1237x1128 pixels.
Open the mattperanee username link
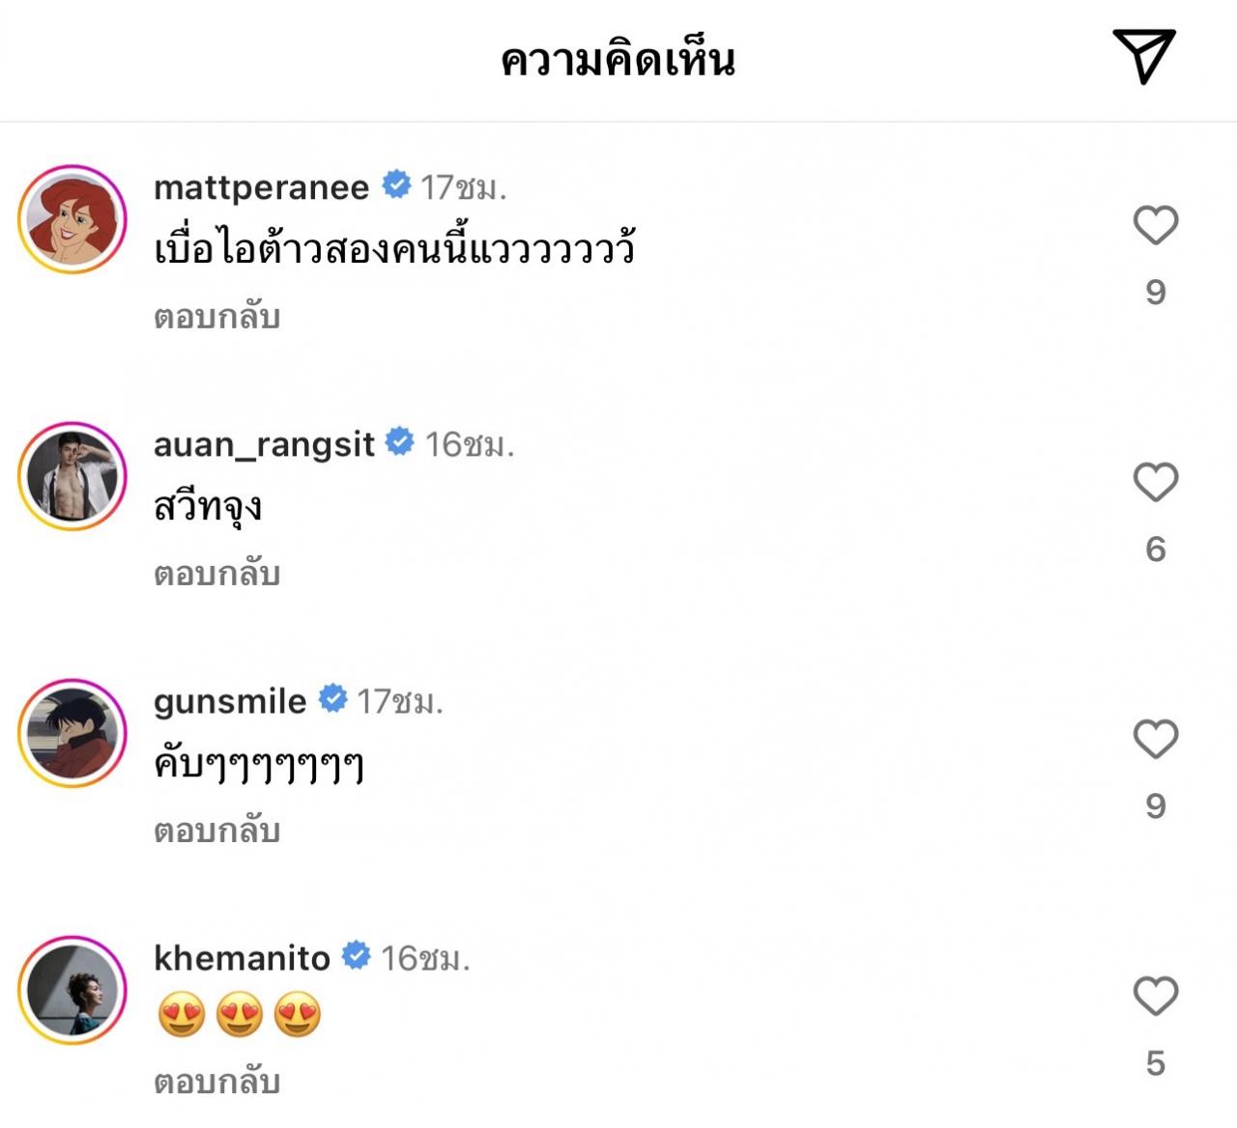pyautogui.click(x=261, y=186)
